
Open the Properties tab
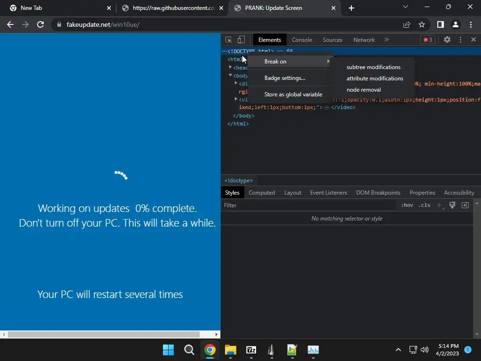[422, 193]
